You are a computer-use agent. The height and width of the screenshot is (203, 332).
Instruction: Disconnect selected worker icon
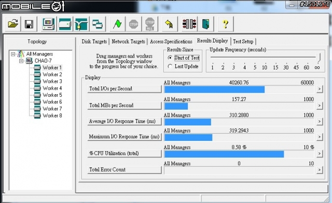coord(189,24)
